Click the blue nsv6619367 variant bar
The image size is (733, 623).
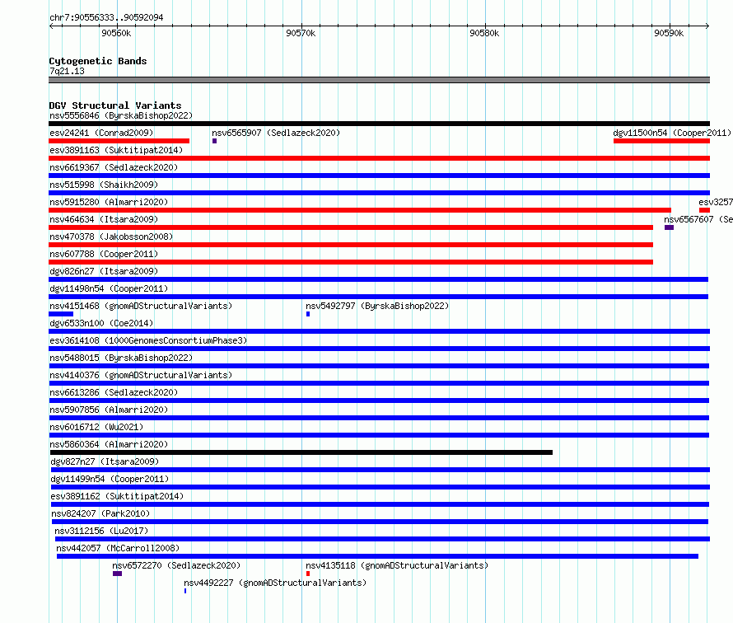click(379, 176)
